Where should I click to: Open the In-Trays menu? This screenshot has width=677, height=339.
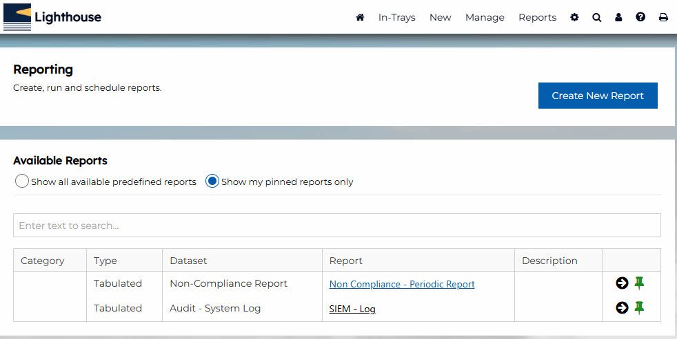(x=396, y=17)
